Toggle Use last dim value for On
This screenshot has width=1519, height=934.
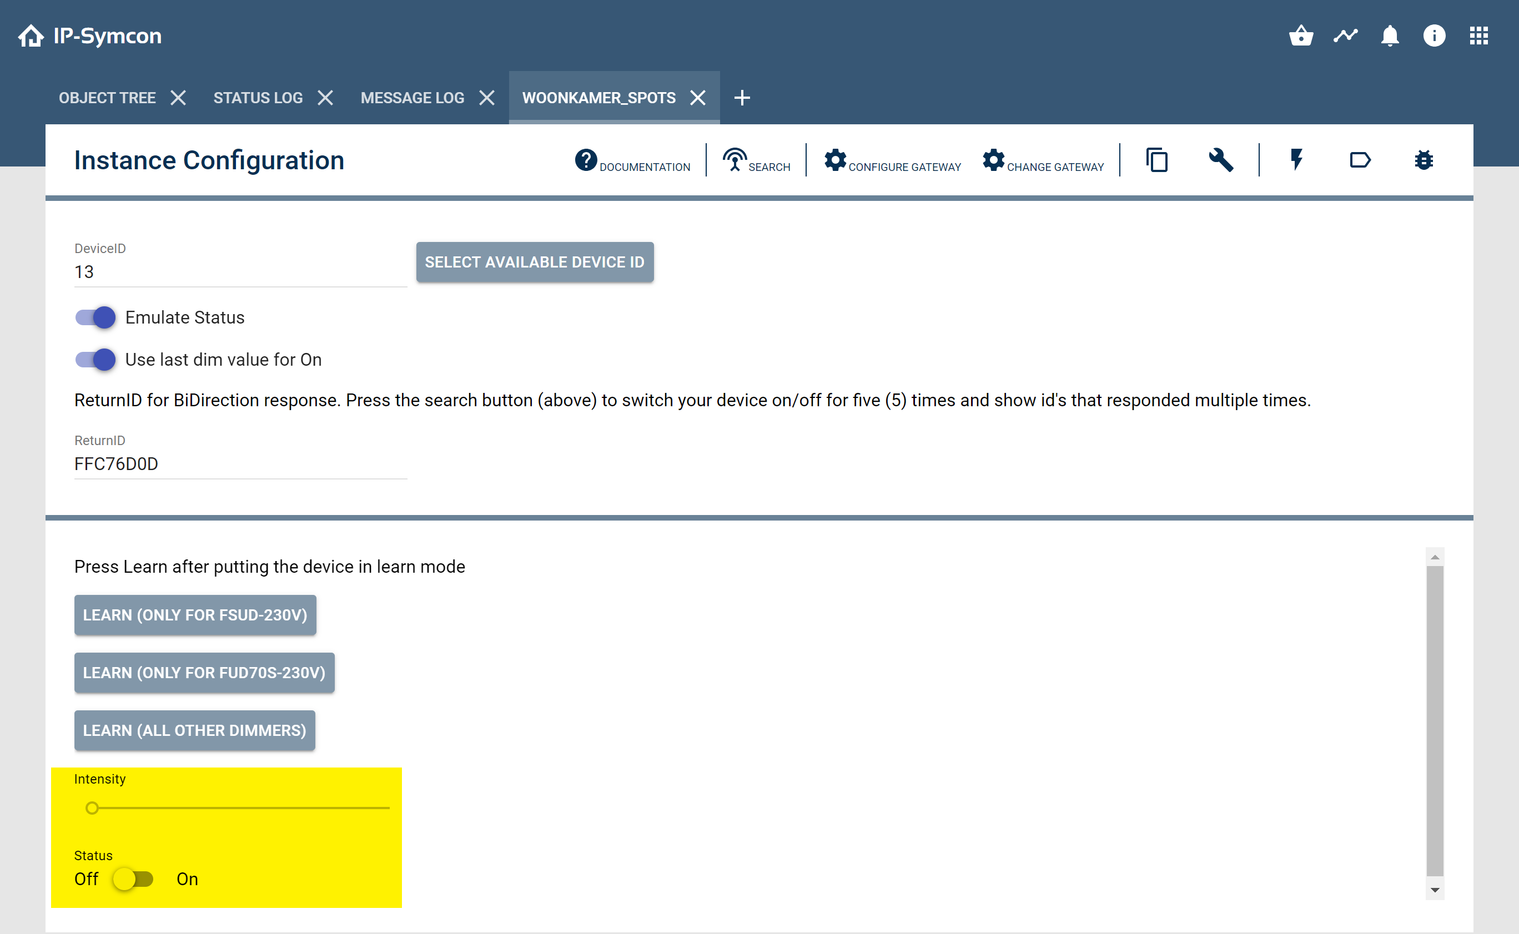[95, 360]
